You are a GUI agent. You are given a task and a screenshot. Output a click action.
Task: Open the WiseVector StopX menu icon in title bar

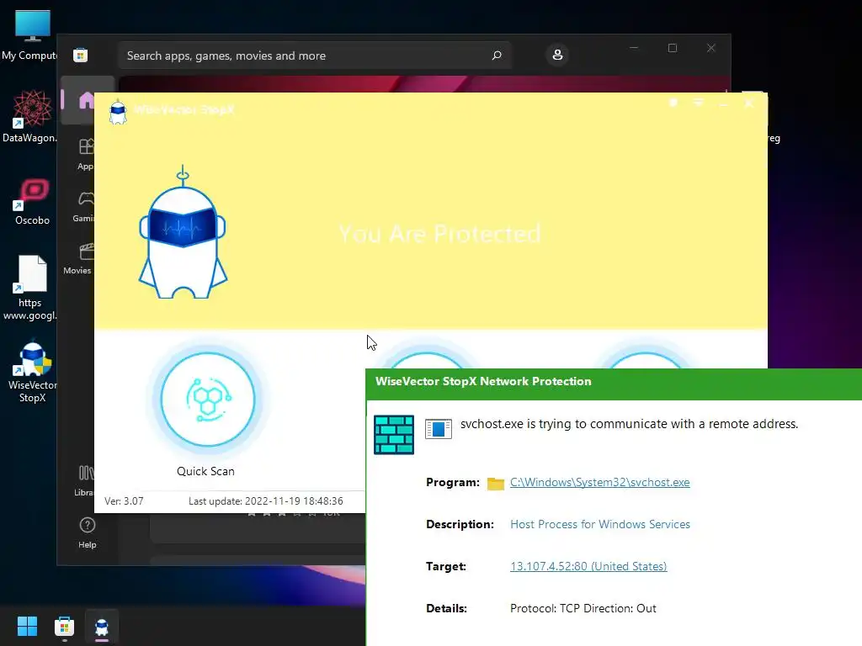[x=698, y=103]
